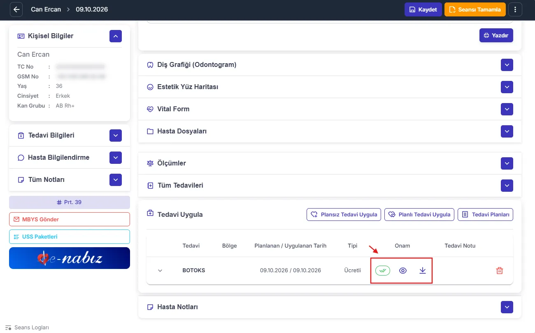This screenshot has height=333, width=535.
Task: Click the red delete trash icon
Action: (500, 271)
